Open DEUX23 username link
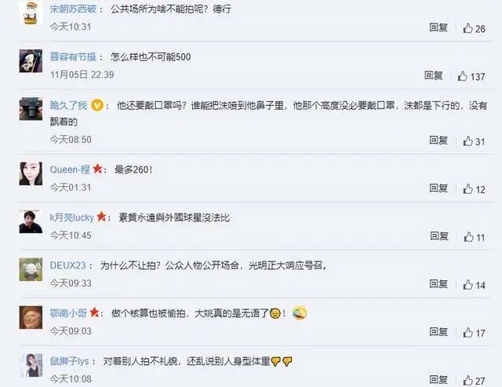Viewport: 502px width, 387px height. pos(68,265)
